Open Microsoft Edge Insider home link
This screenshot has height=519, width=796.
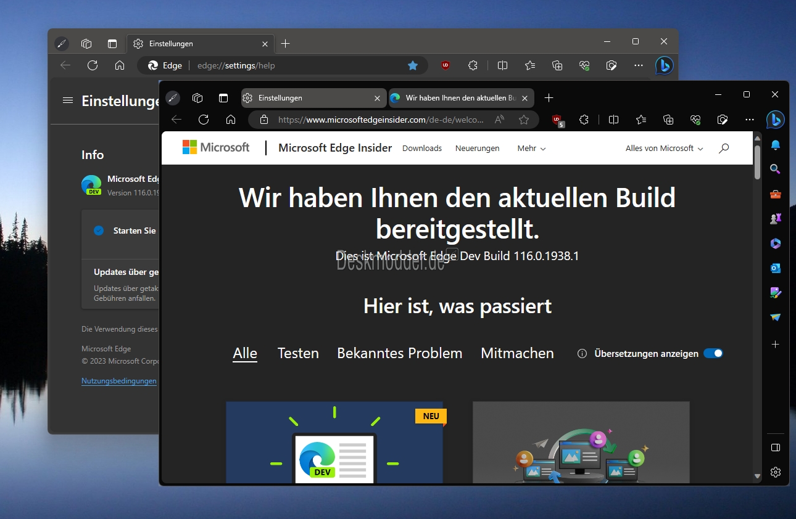335,148
